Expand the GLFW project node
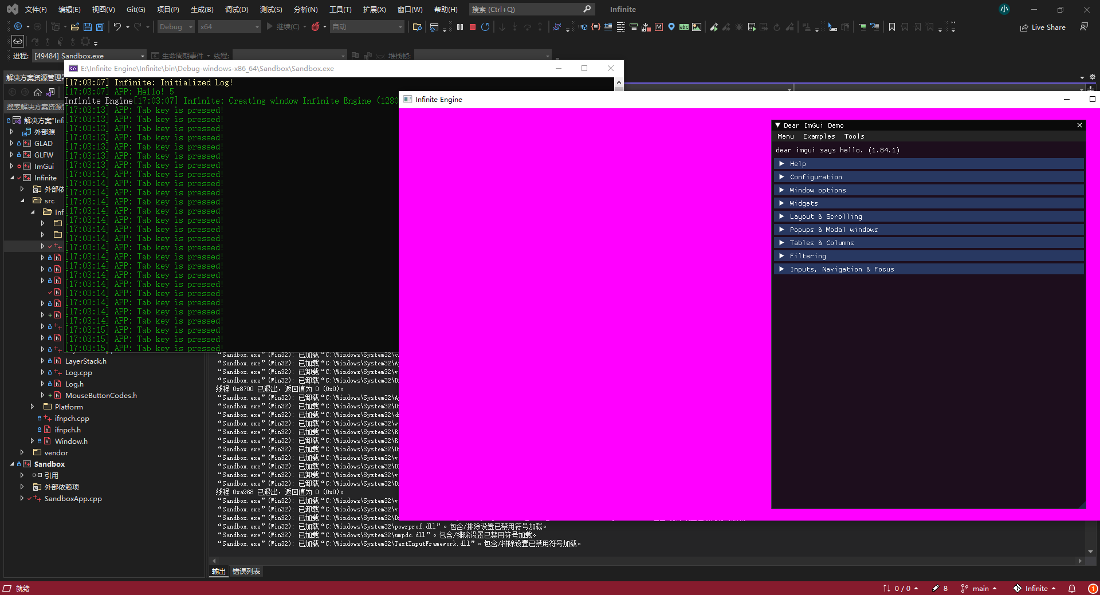Image resolution: width=1100 pixels, height=595 pixels. pos(11,155)
